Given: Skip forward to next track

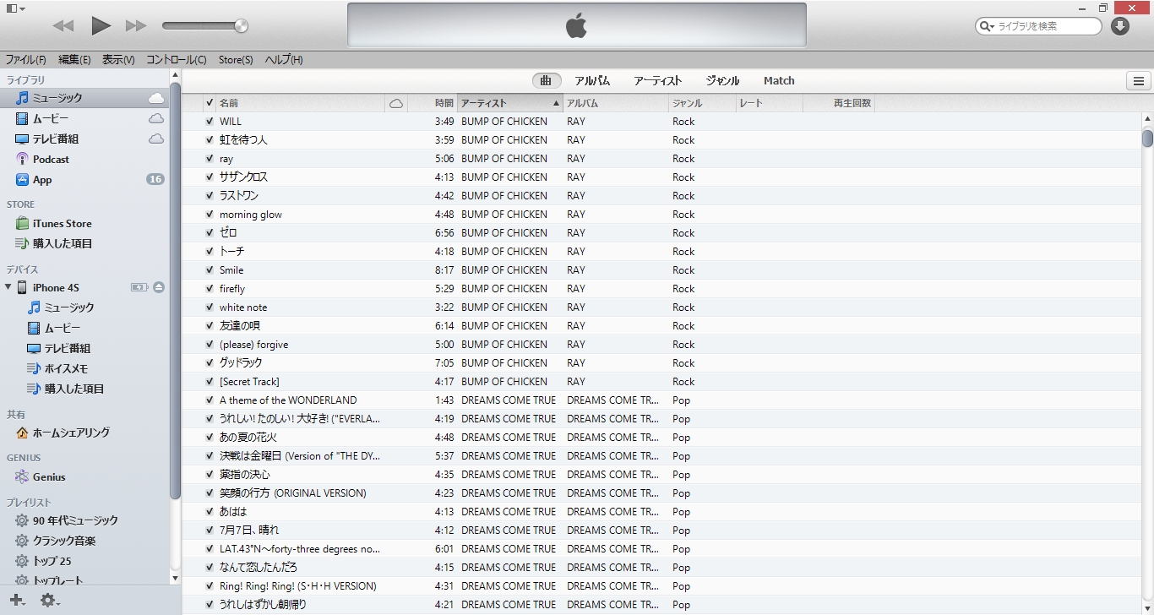Looking at the screenshot, I should pyautogui.click(x=136, y=26).
